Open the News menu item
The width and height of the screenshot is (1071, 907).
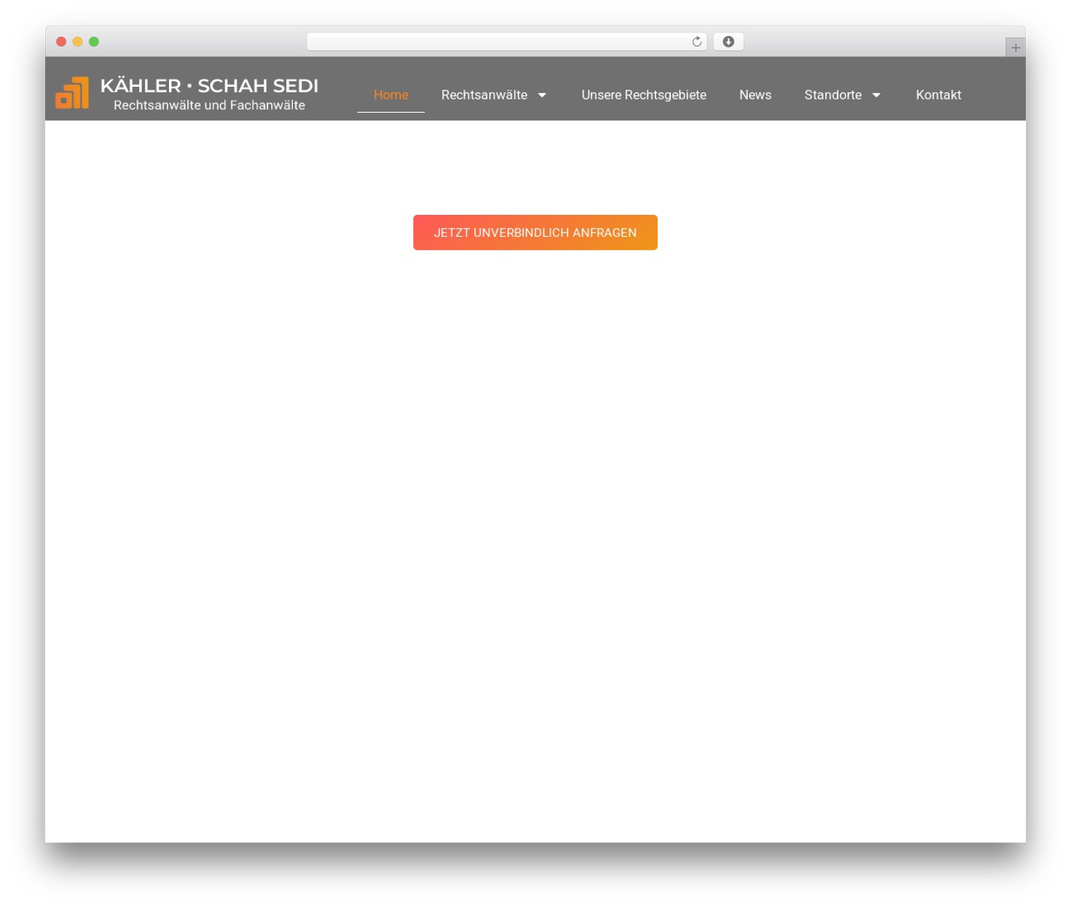(x=755, y=95)
